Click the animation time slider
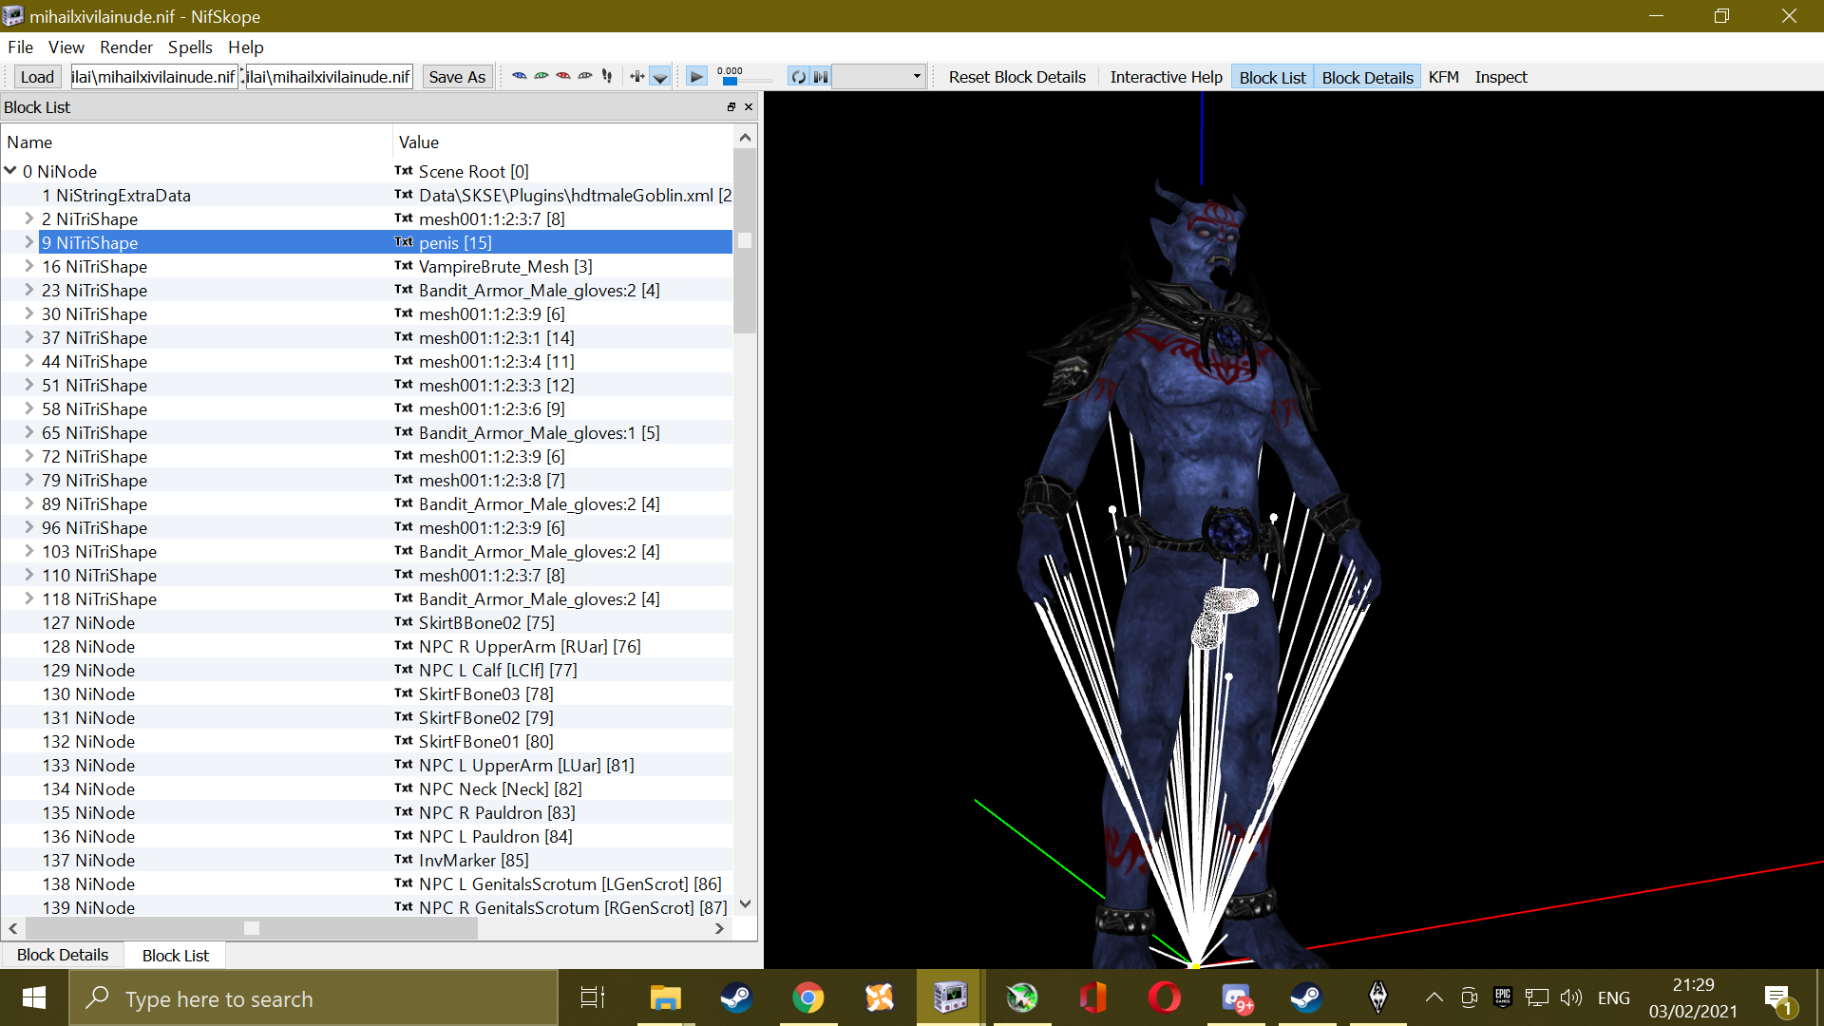 [x=746, y=82]
